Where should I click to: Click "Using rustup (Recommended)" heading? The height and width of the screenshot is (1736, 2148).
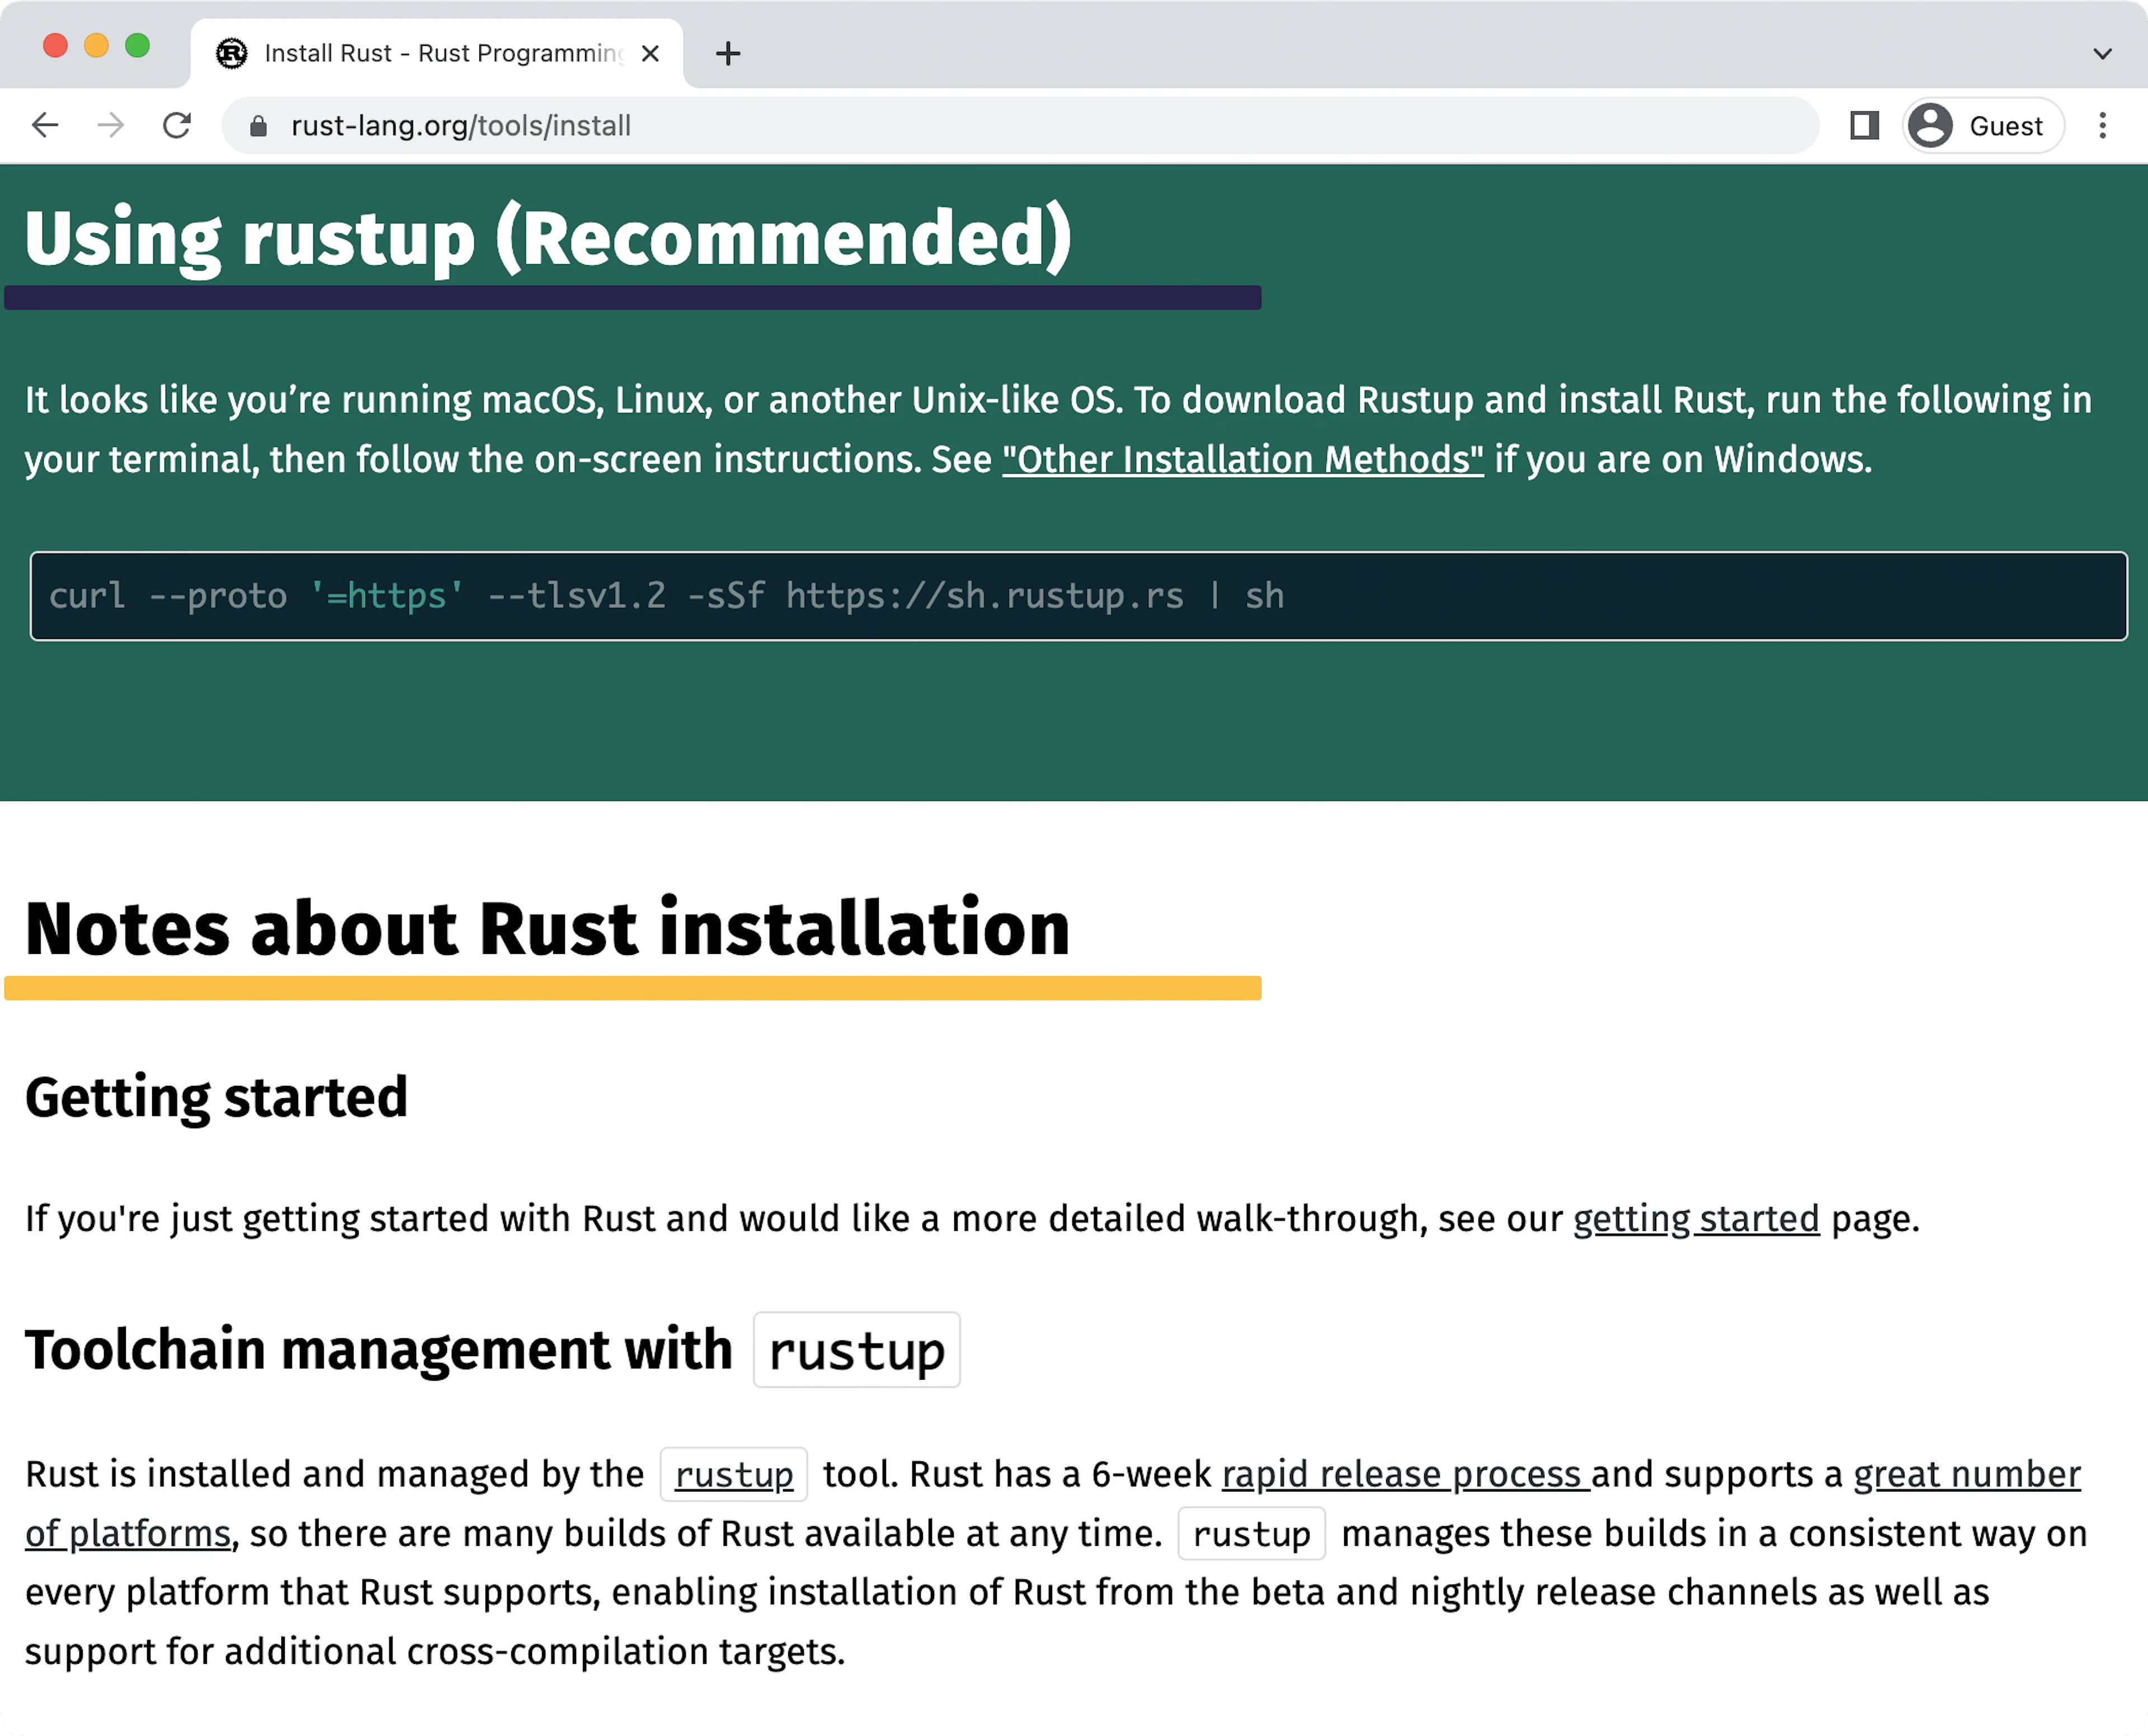(548, 239)
